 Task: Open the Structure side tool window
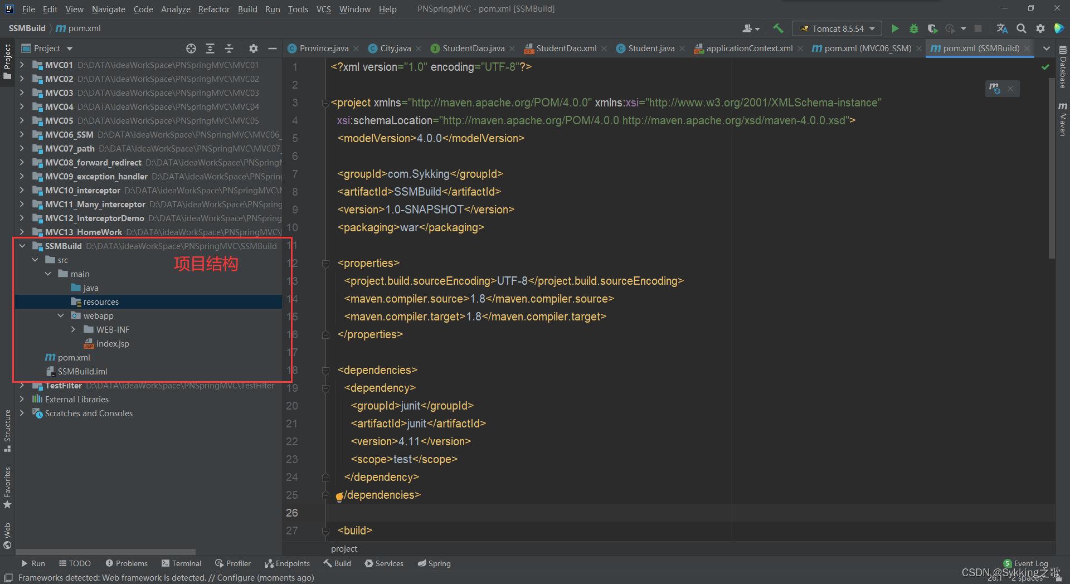(x=7, y=430)
